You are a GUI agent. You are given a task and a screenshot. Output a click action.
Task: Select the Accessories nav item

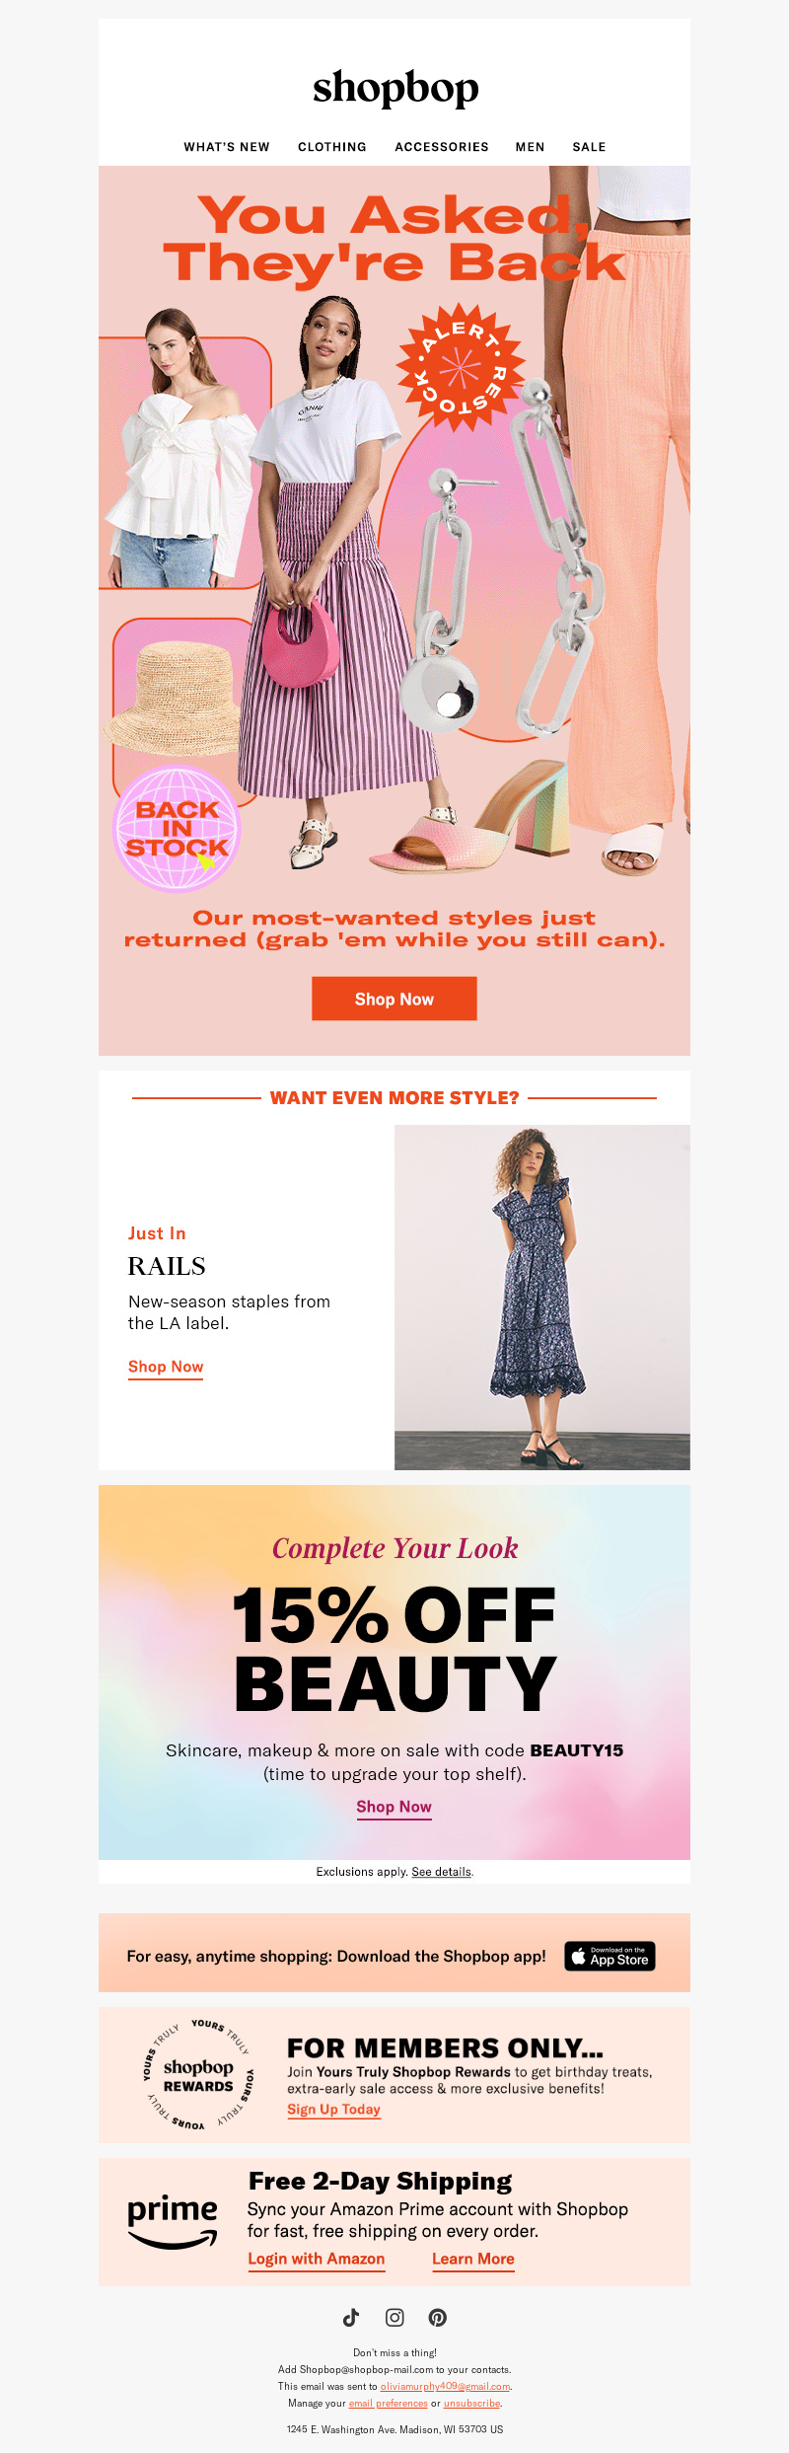pyautogui.click(x=442, y=147)
